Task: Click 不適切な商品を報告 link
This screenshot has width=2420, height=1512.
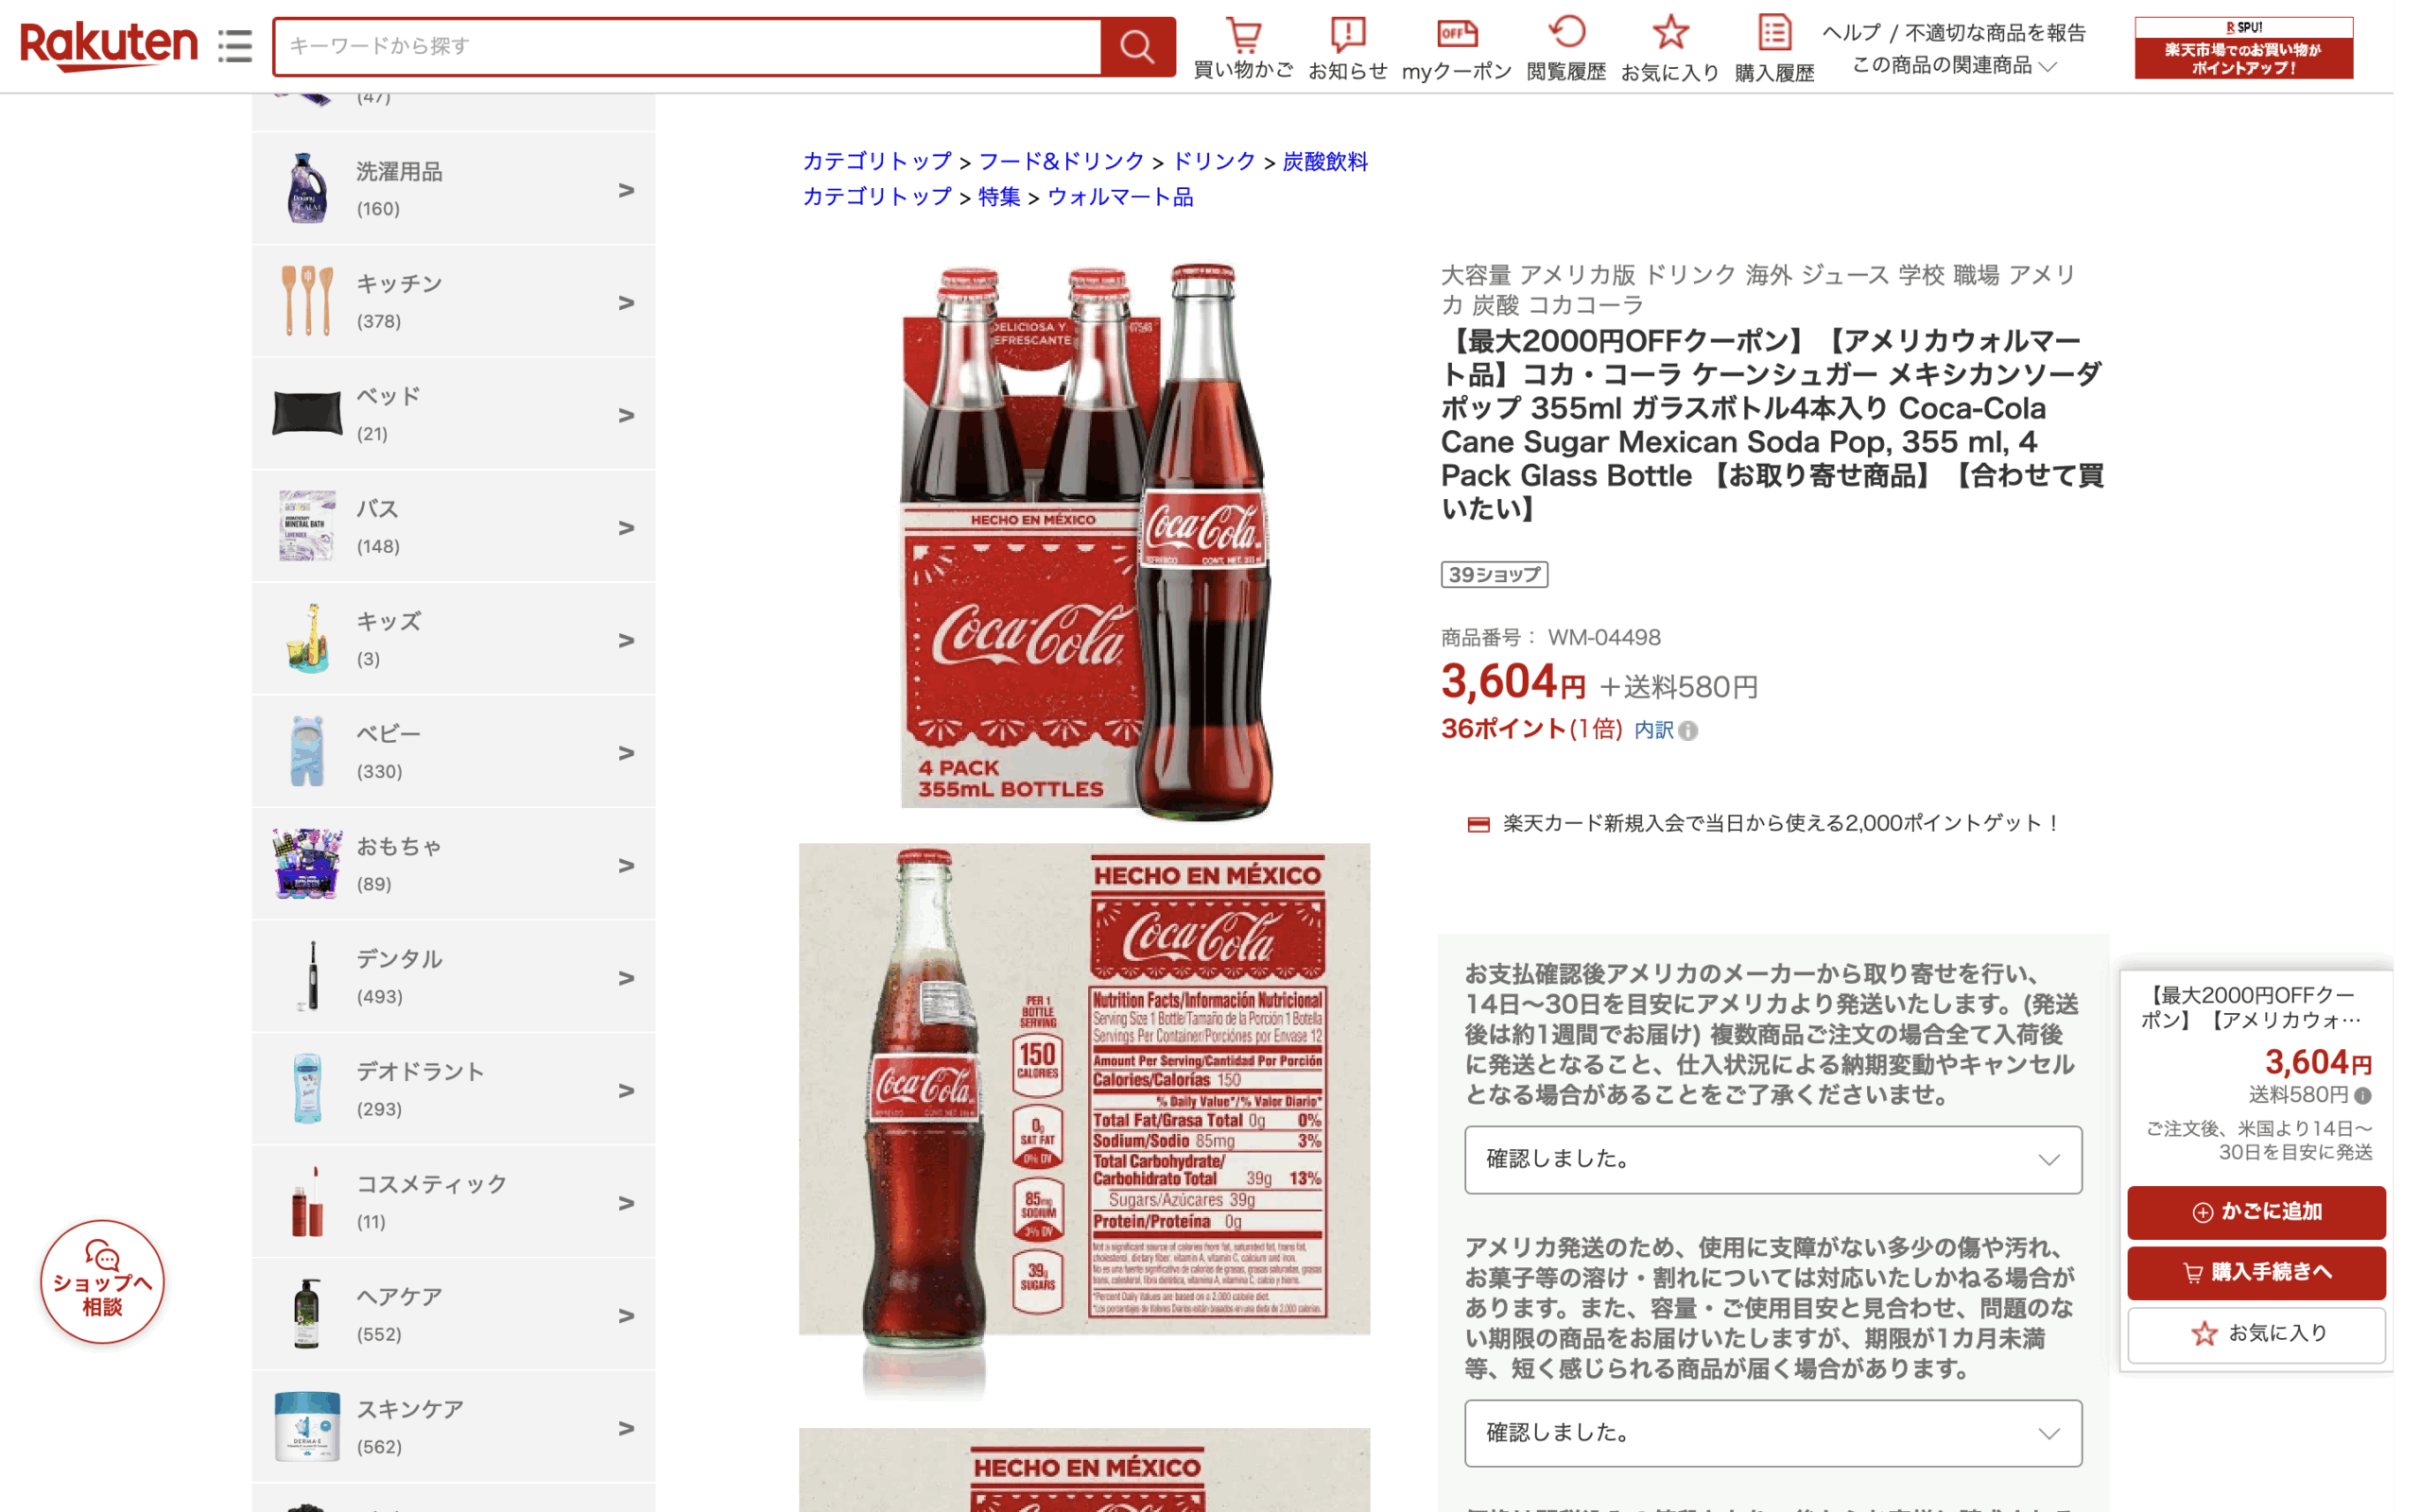Action: click(1995, 33)
